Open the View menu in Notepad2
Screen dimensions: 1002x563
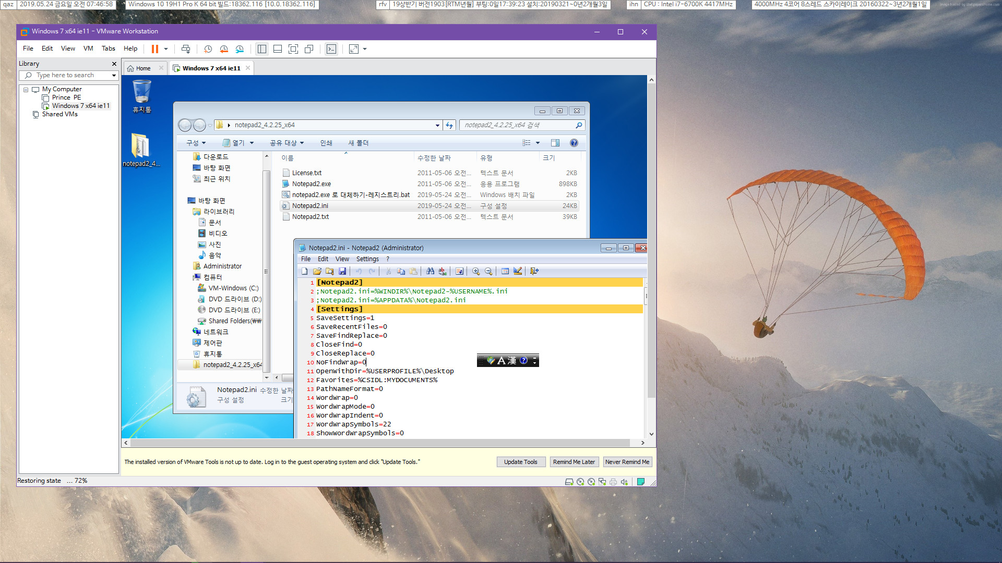341,259
